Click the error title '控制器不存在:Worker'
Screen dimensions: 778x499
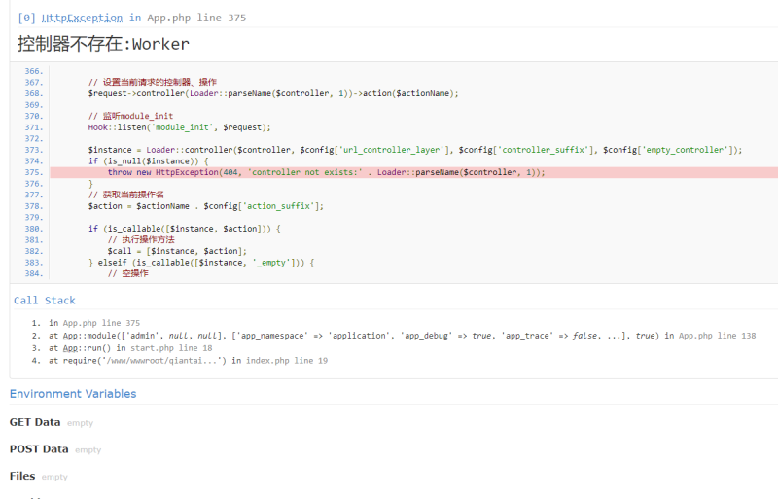coord(103,44)
